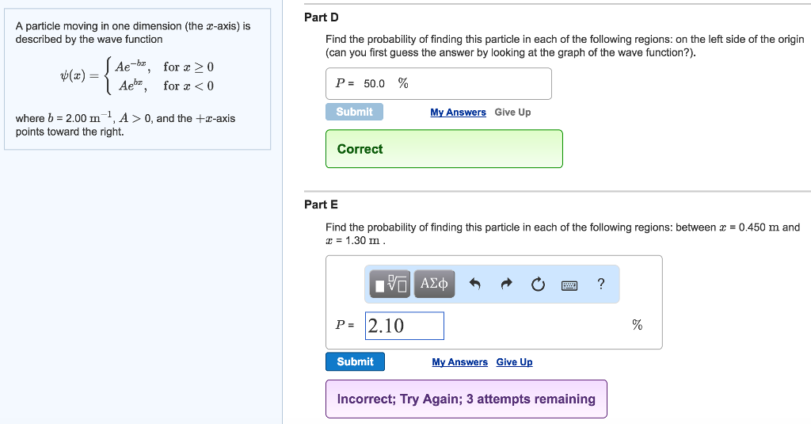Click the greyed Submit button in Part D
Screen dimensions: 811x424
[354, 112]
